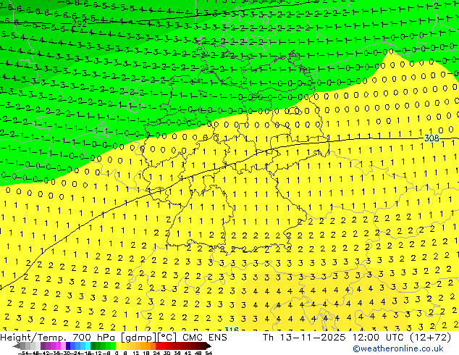The height and width of the screenshot is (355, 459).
Task: Click the dark brown right arrow of scale
Action: (x=208, y=346)
